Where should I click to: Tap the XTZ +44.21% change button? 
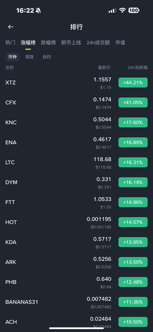pos(133,82)
